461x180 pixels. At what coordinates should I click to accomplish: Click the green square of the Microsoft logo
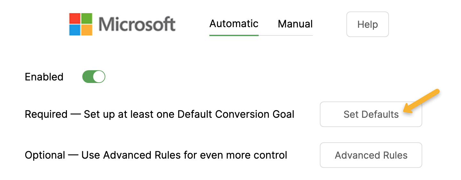[87, 18]
